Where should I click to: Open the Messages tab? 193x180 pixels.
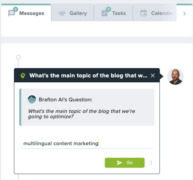coord(26,13)
